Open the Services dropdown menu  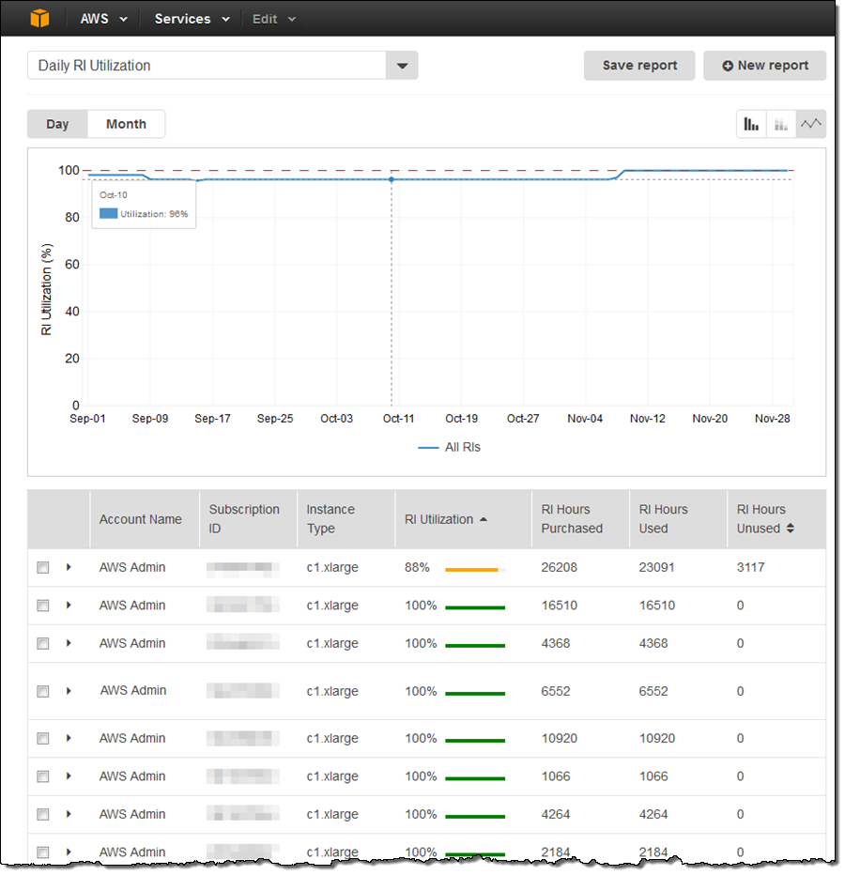click(191, 18)
